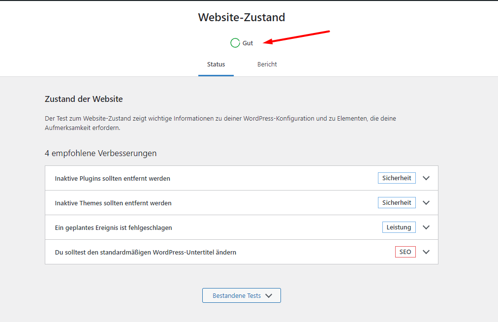
Task: Click the "Zustand der Website" heading
Action: coord(84,99)
